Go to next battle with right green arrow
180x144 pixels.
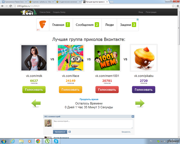tap(140, 103)
